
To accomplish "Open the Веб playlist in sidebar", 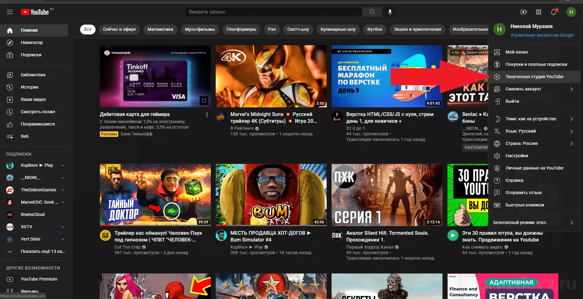I will [x=34, y=136].
